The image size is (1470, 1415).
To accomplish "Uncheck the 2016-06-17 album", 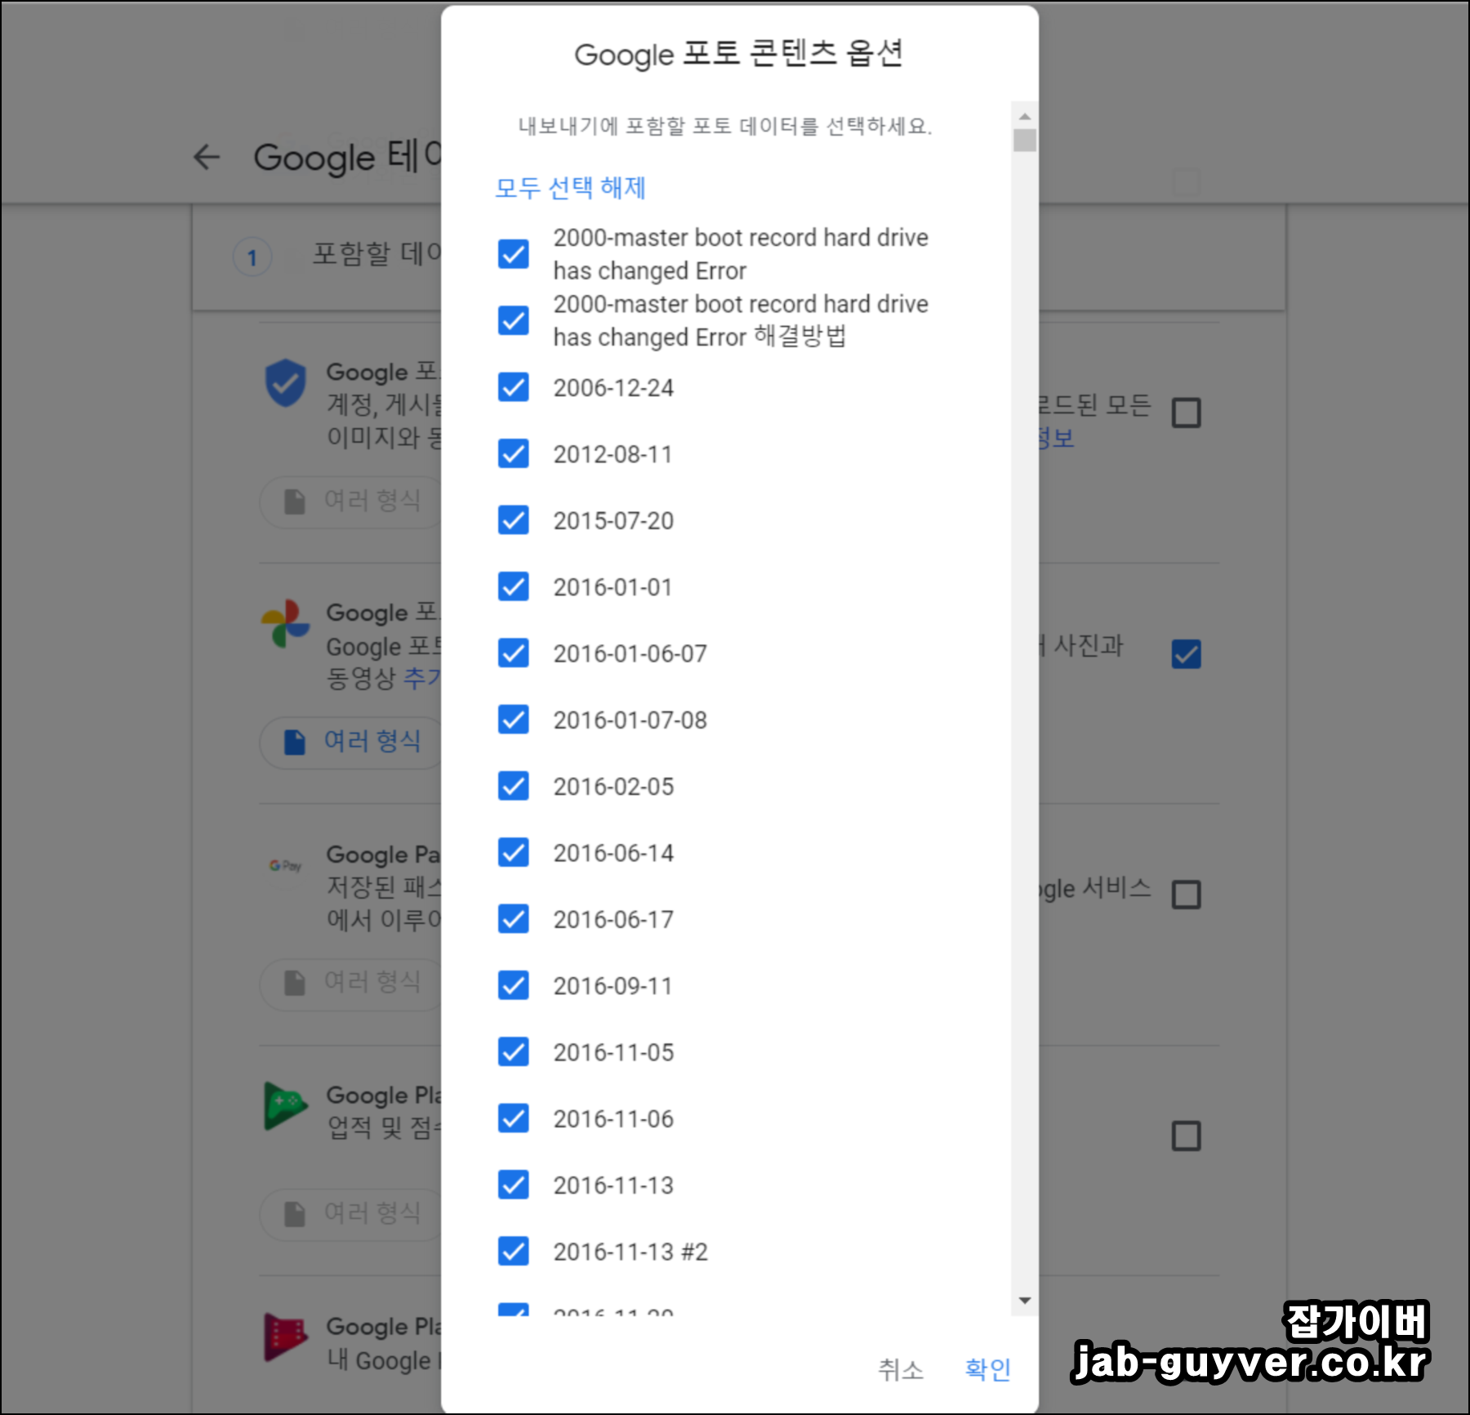I will 514,919.
